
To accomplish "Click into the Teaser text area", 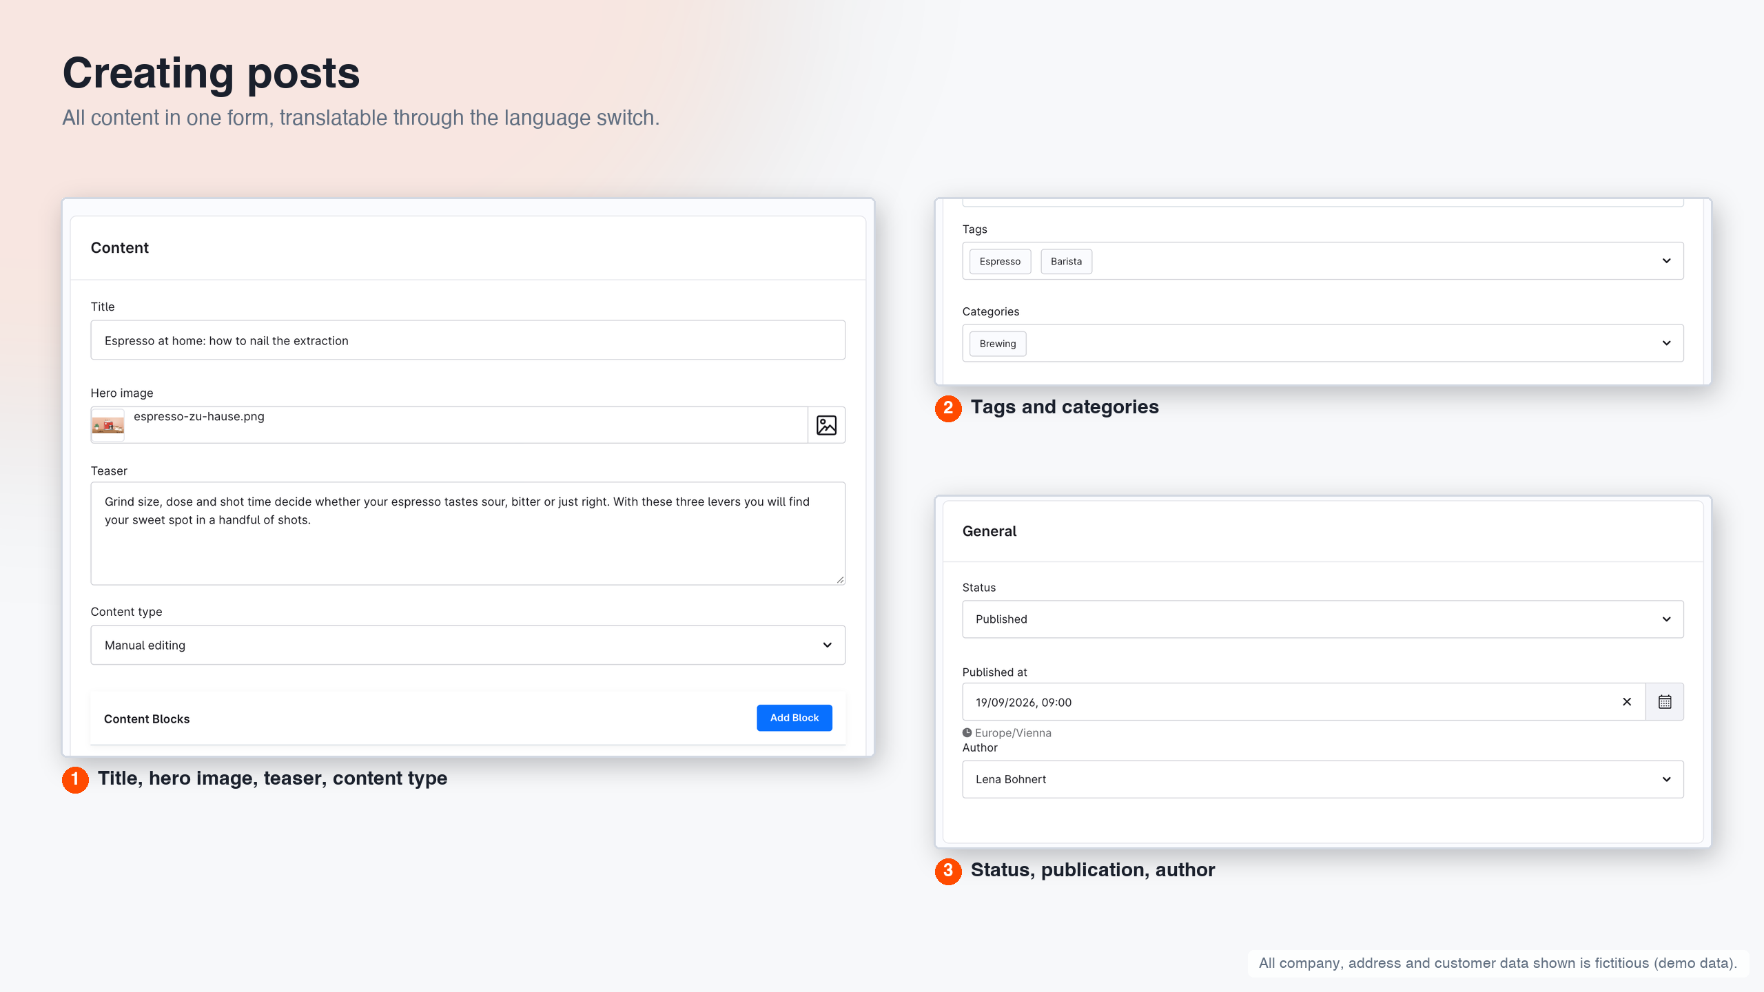I will [x=468, y=534].
